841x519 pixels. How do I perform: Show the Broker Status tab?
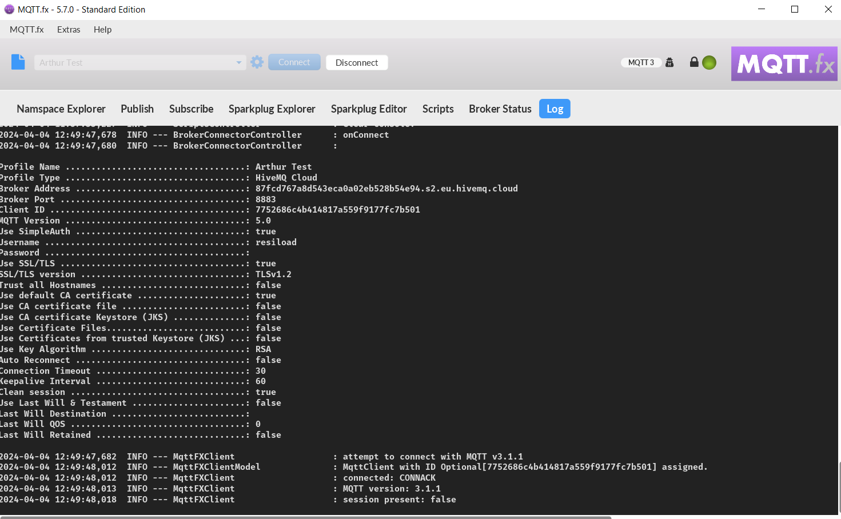point(500,109)
